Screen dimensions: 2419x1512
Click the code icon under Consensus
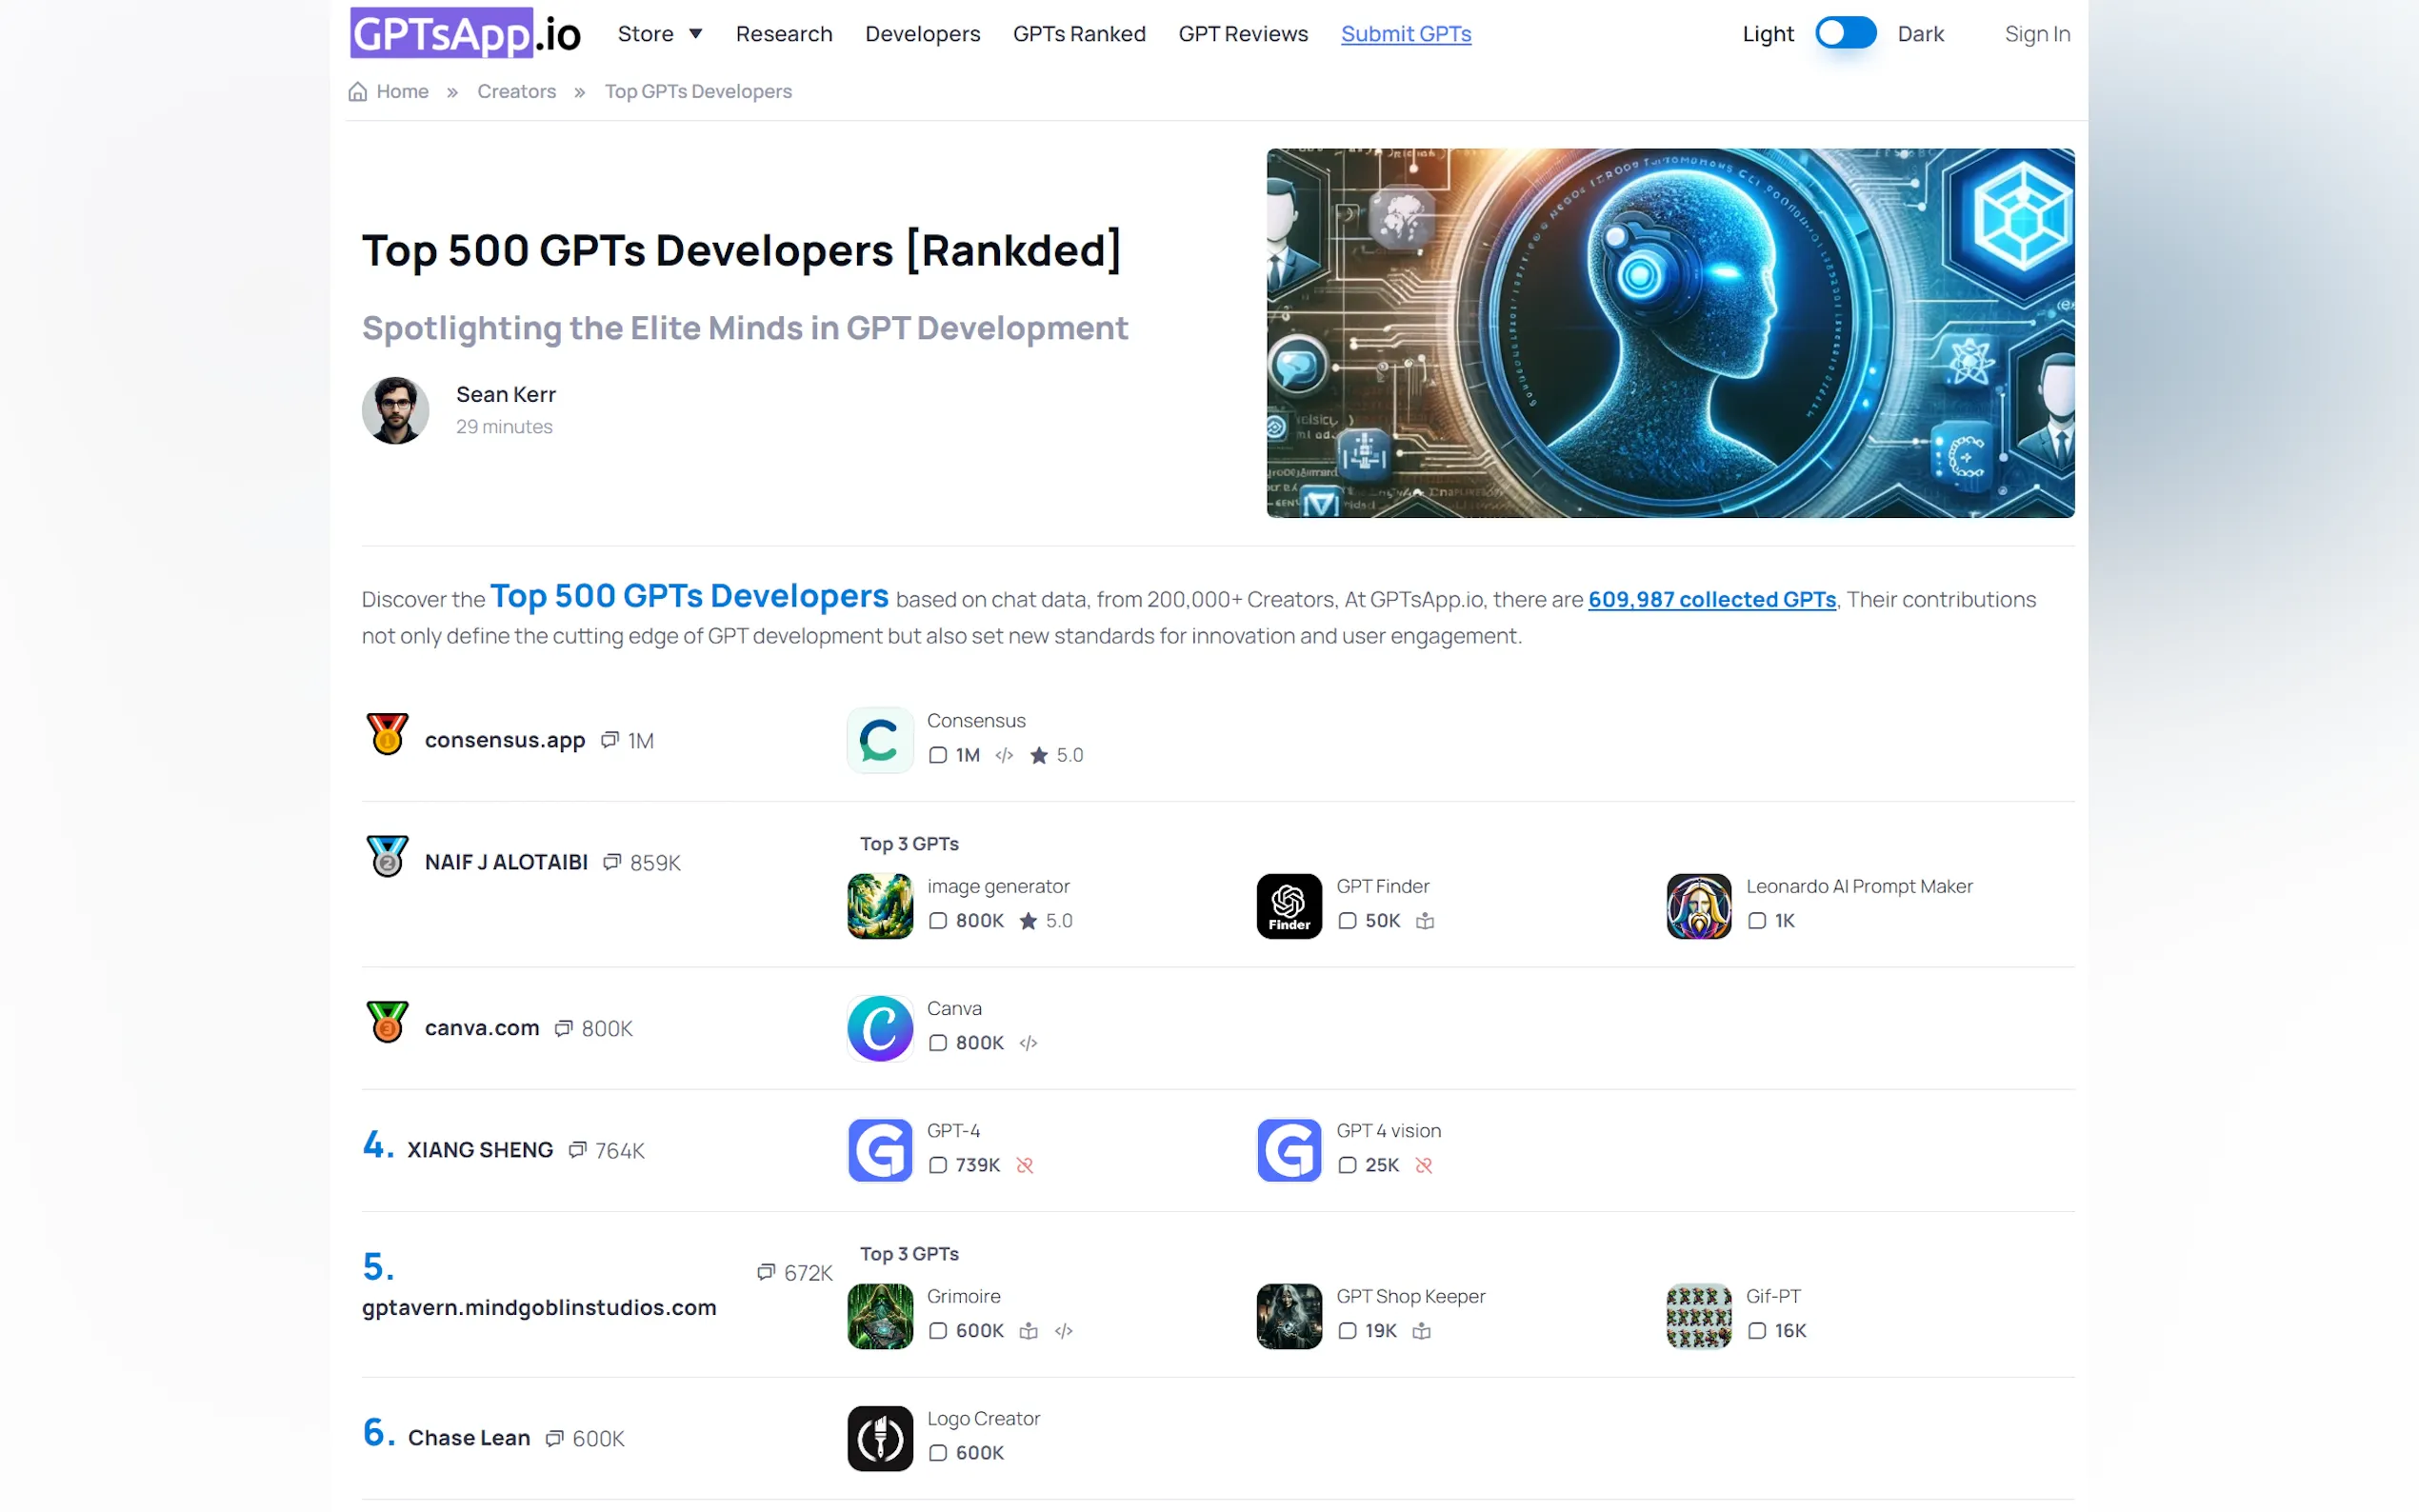tap(1004, 756)
